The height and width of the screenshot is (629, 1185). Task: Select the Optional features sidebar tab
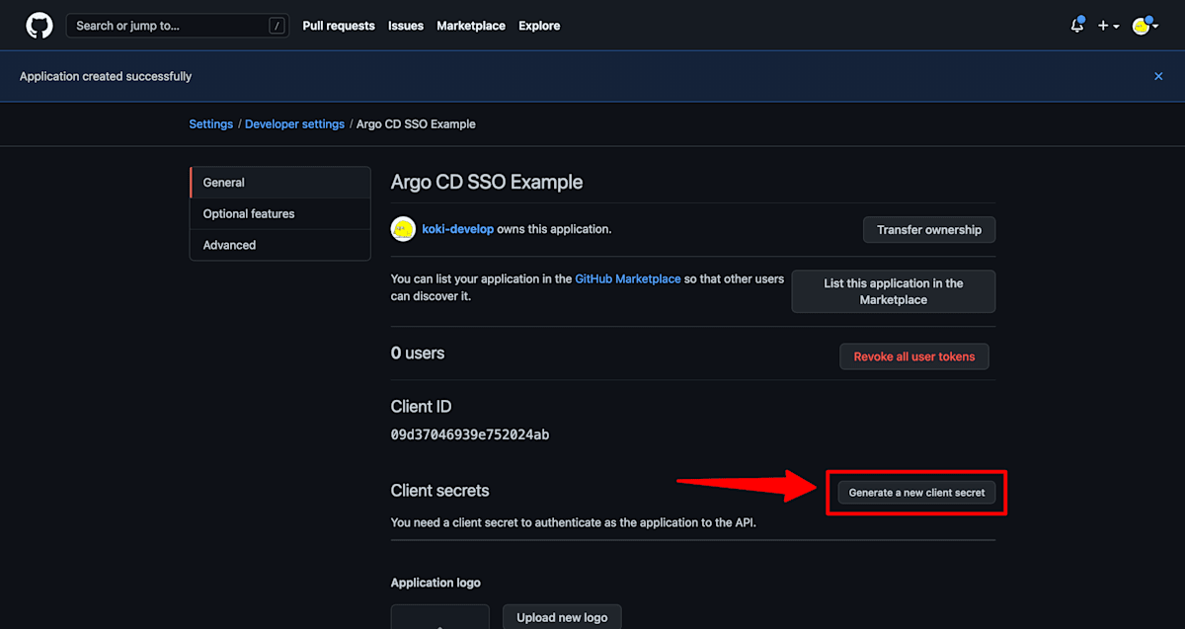tap(280, 214)
